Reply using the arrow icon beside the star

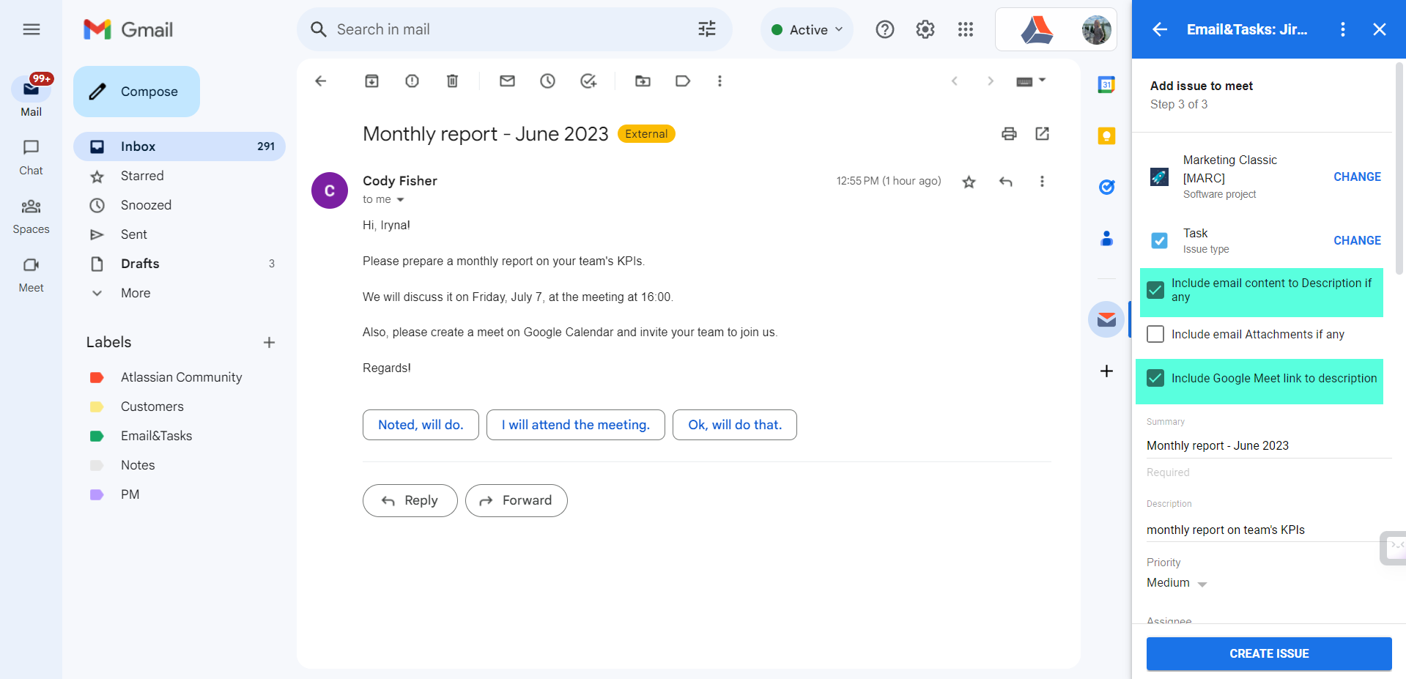pos(1005,182)
